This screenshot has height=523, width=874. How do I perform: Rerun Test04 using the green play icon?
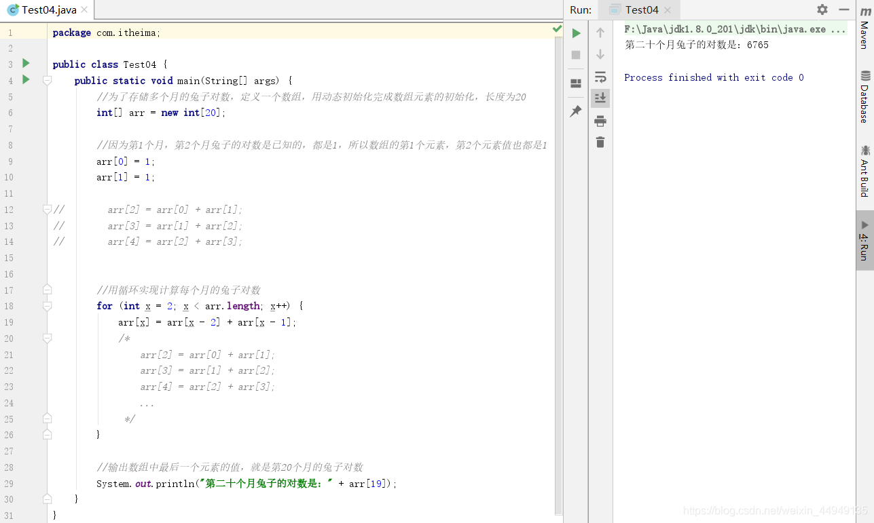pos(575,33)
